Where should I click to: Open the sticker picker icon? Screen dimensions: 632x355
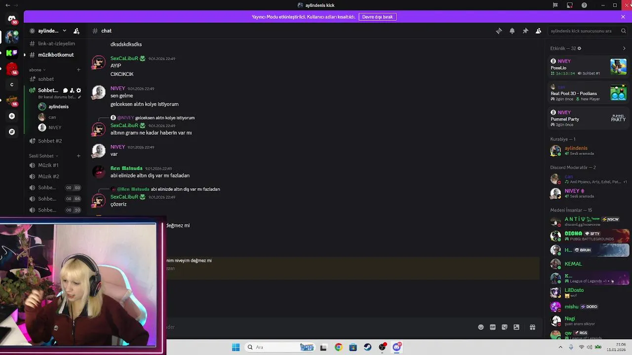point(505,327)
